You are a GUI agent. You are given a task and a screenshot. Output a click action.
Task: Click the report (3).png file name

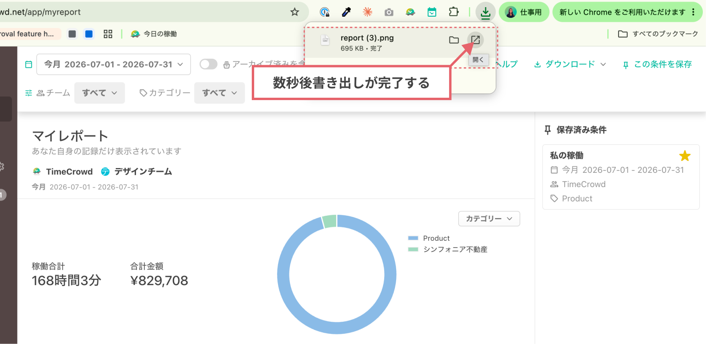coord(367,38)
